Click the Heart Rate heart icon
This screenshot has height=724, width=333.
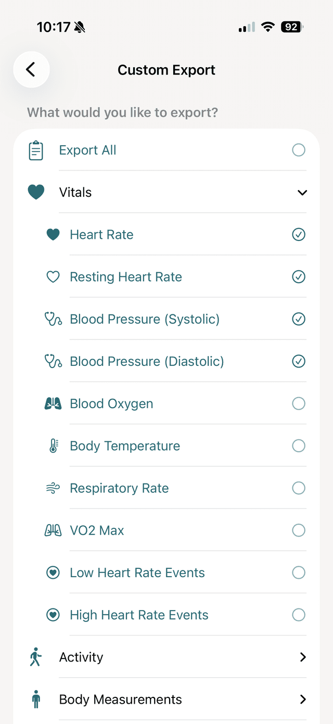53,234
